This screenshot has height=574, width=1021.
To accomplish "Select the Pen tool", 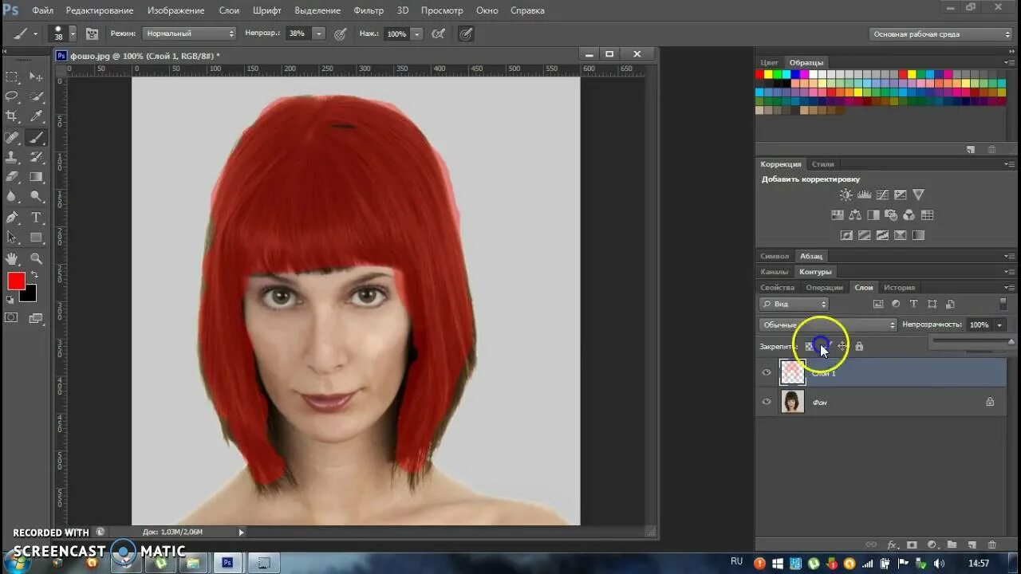I will (12, 218).
